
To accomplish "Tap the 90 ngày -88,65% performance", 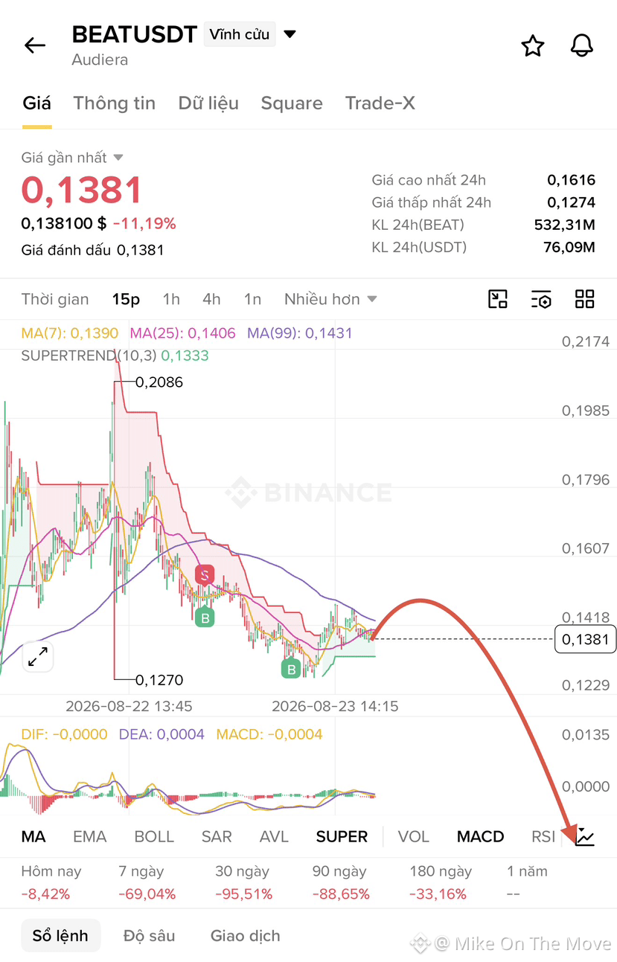I will pyautogui.click(x=340, y=882).
